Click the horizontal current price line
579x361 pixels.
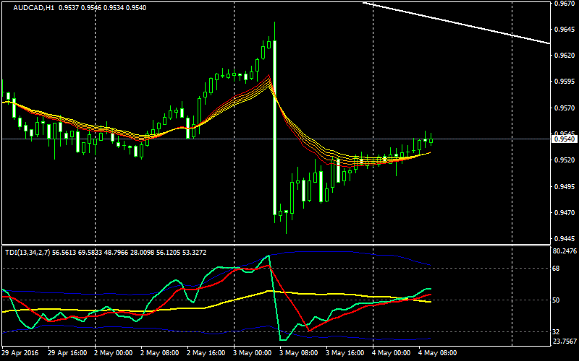click(492, 139)
